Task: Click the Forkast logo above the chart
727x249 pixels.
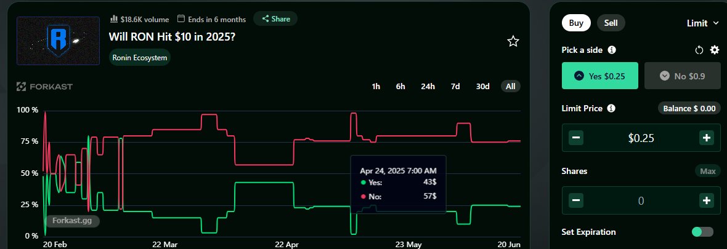Action: [x=44, y=87]
